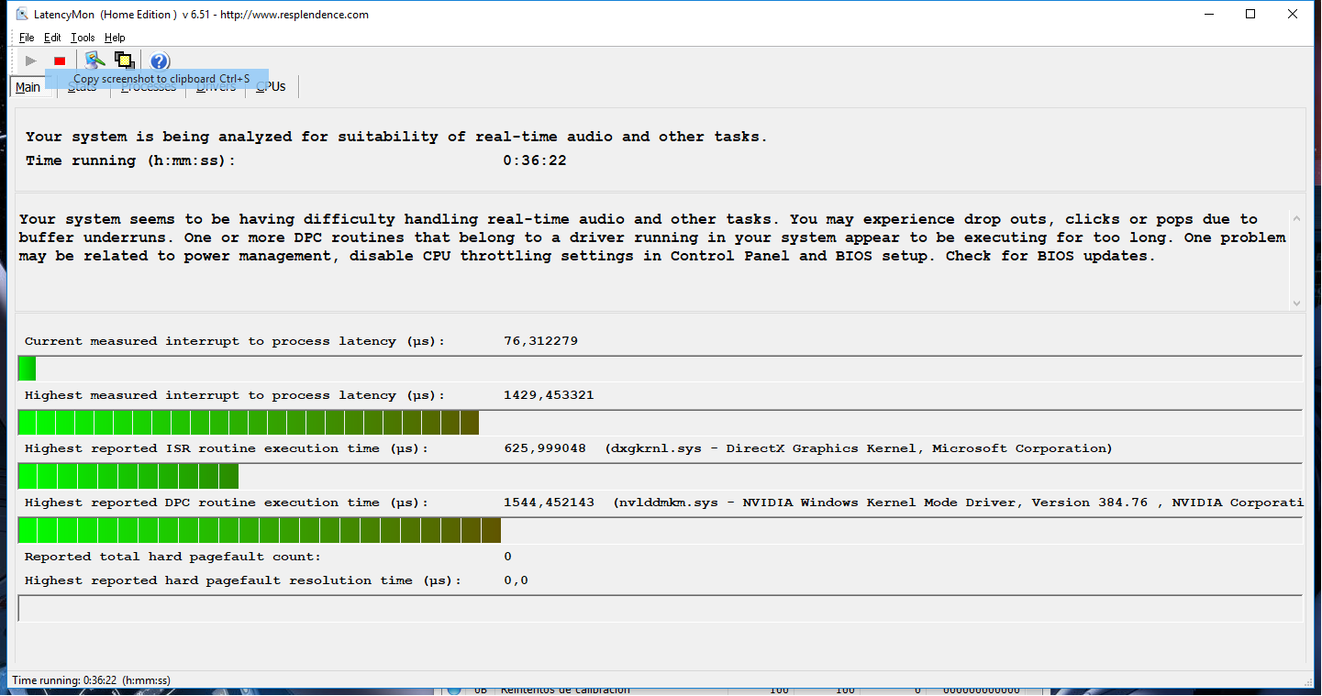Maximize the LatencyMon window
Screen dimensions: 1322x696
[x=1250, y=14]
